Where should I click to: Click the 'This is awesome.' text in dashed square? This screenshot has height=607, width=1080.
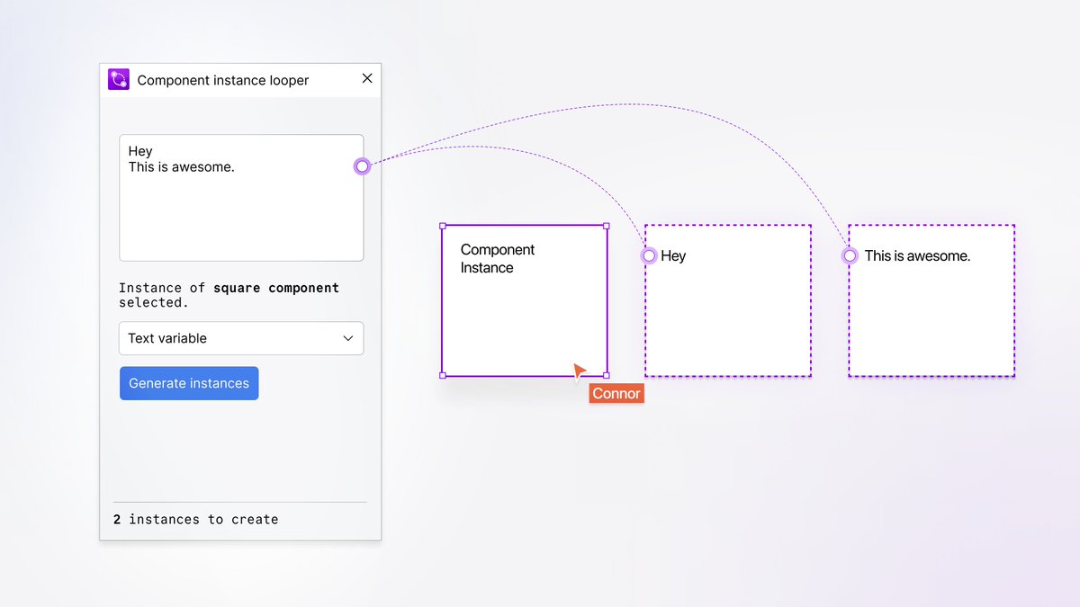tap(917, 256)
